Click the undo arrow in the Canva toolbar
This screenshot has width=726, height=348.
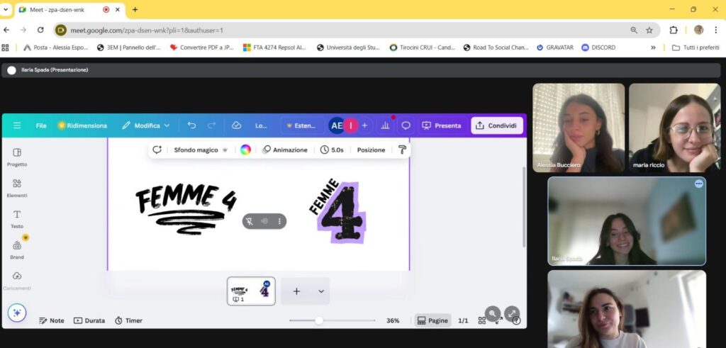pos(191,125)
